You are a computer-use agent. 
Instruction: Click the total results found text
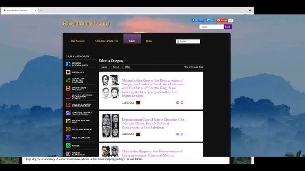click(x=194, y=67)
